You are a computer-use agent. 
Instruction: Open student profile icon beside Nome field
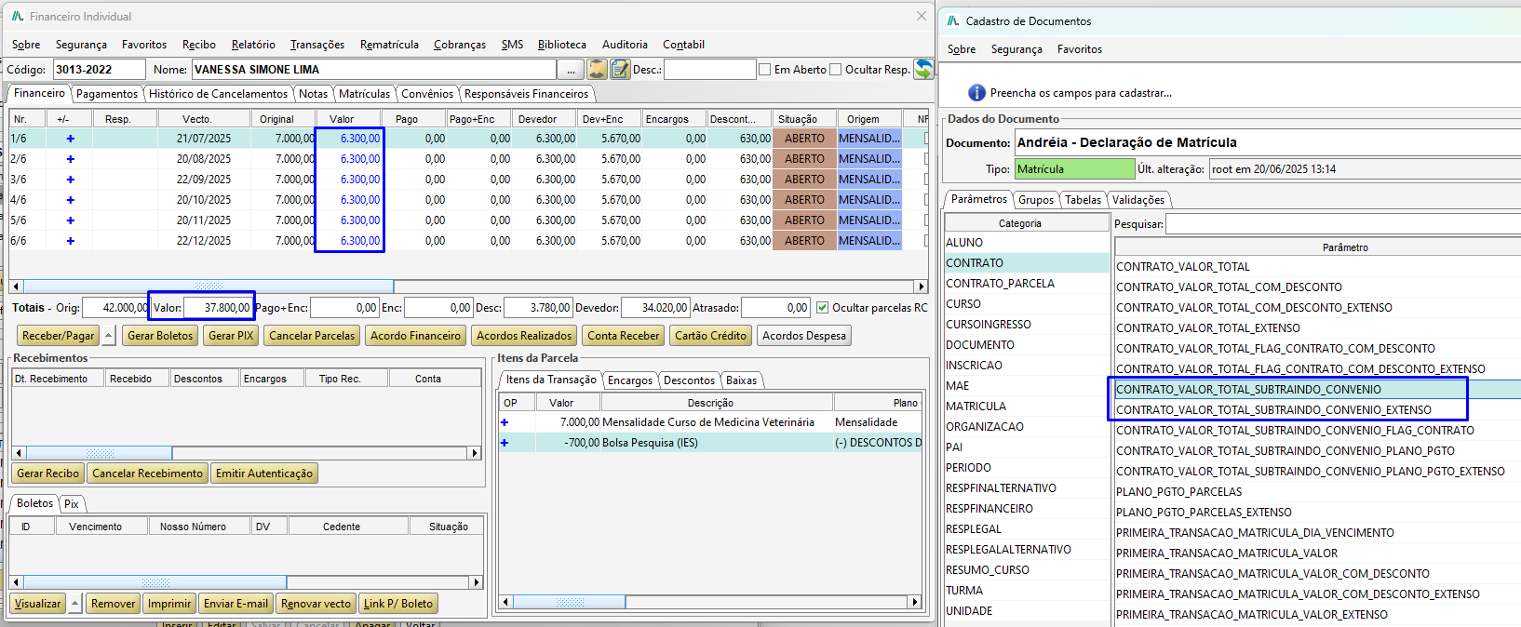click(597, 70)
